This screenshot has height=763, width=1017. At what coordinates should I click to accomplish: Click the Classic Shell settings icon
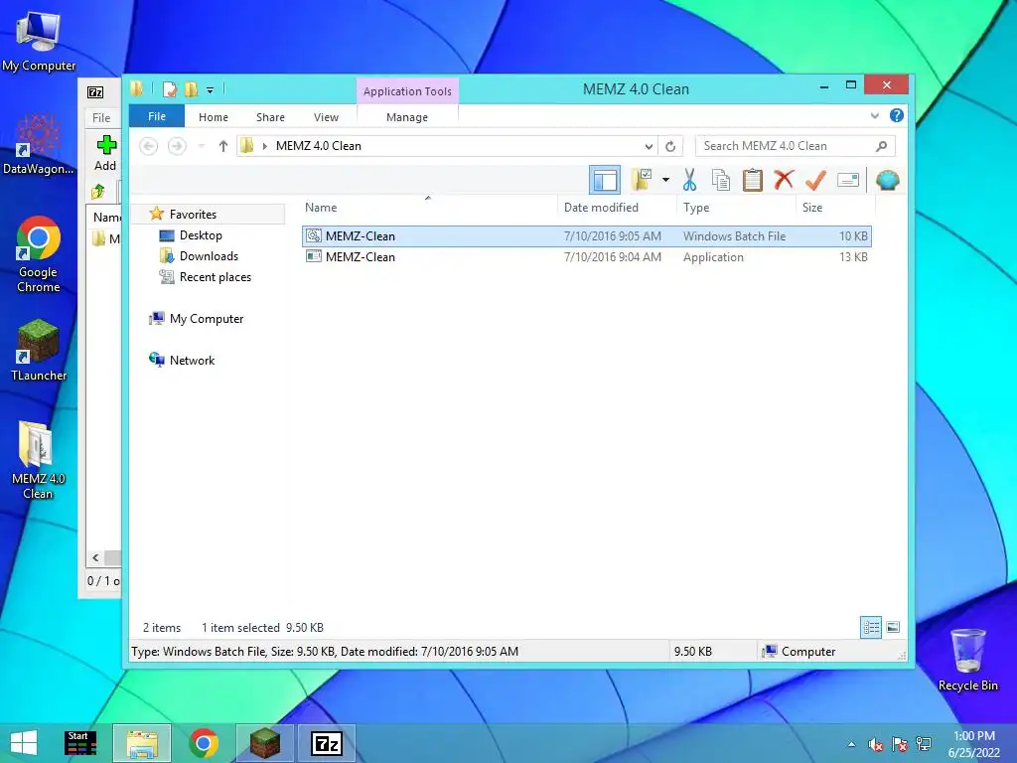coord(887,180)
